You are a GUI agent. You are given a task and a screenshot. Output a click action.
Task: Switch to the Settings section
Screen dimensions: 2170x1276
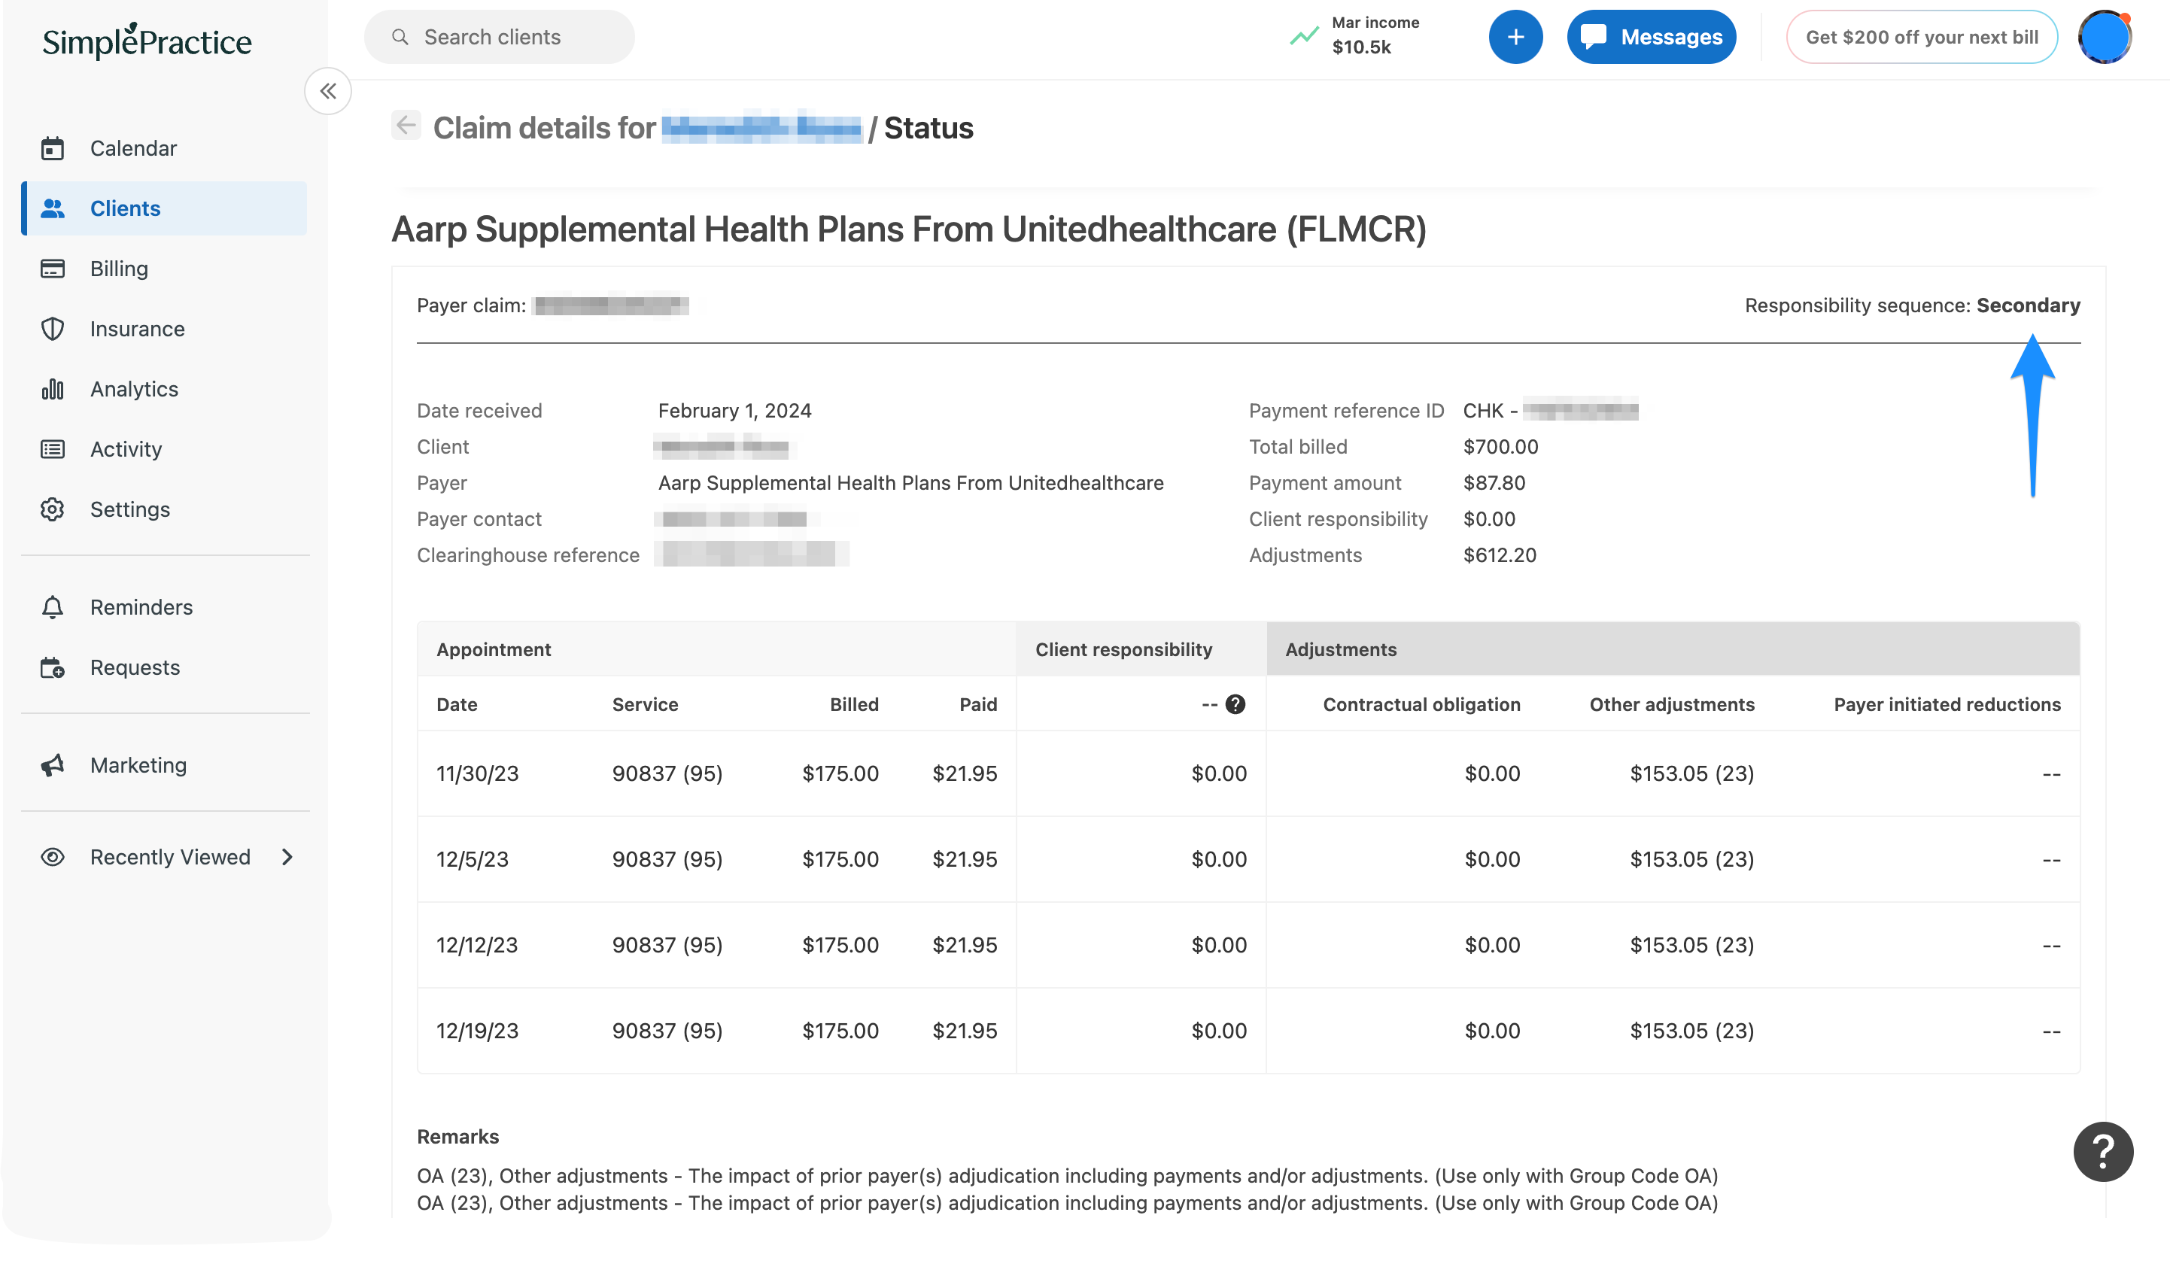130,509
